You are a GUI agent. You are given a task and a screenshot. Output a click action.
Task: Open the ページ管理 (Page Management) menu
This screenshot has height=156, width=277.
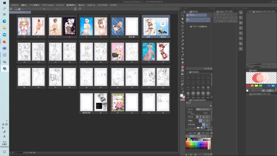tap(35, 5)
